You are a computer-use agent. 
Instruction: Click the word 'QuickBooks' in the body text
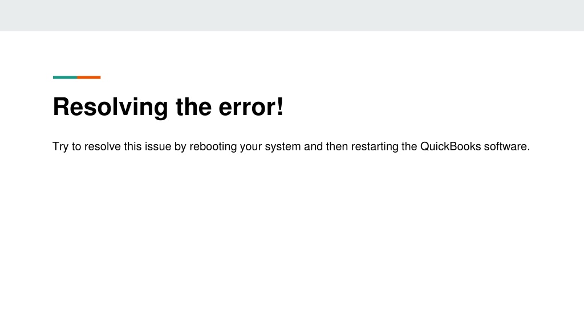(451, 146)
